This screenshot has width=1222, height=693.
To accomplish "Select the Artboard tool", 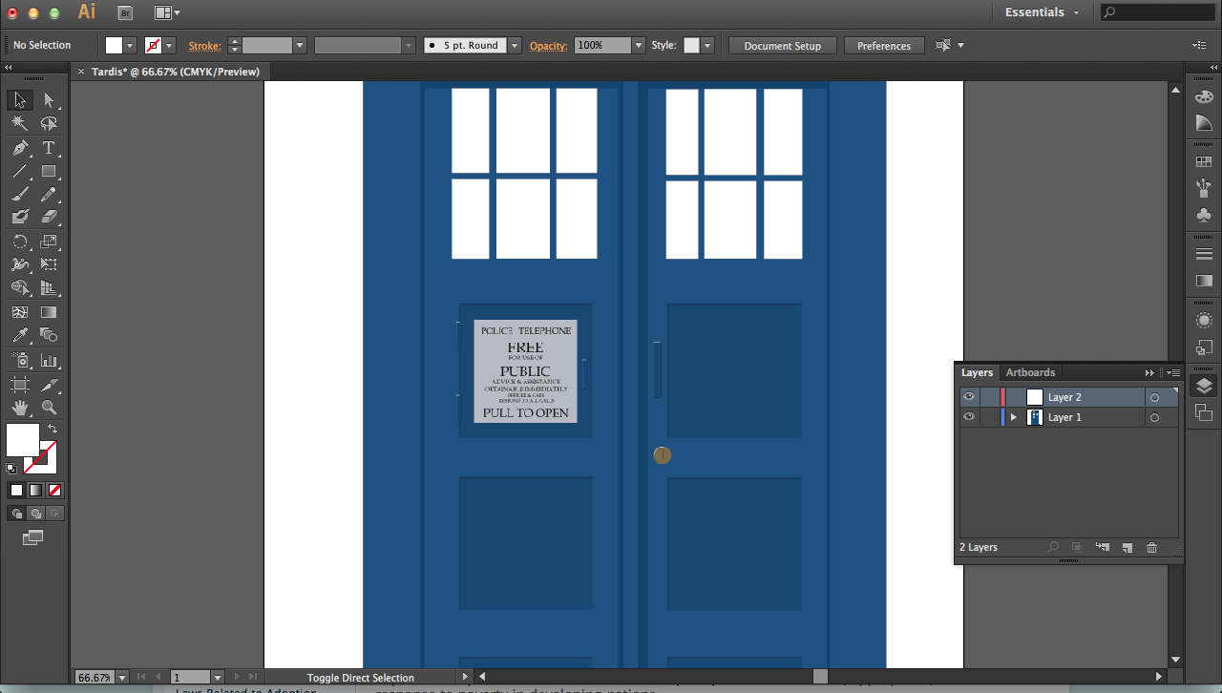I will [20, 385].
